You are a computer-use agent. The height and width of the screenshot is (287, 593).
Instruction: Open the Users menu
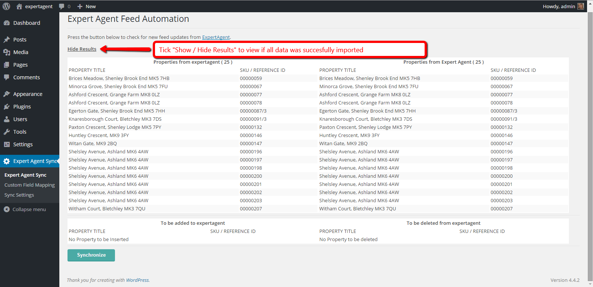(x=20, y=119)
